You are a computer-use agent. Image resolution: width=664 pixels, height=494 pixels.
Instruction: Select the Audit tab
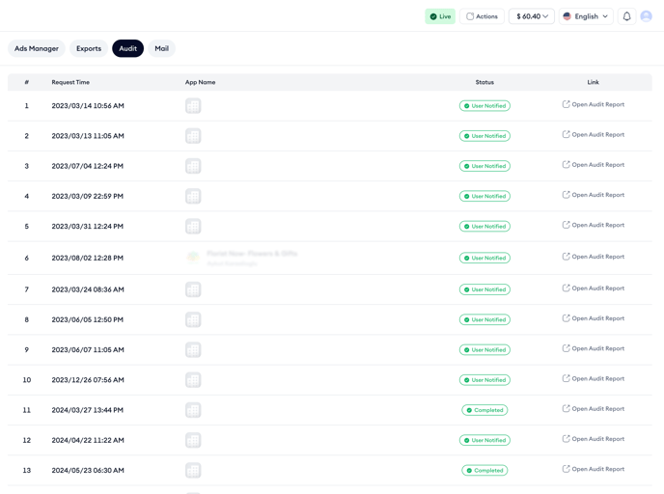tap(127, 48)
